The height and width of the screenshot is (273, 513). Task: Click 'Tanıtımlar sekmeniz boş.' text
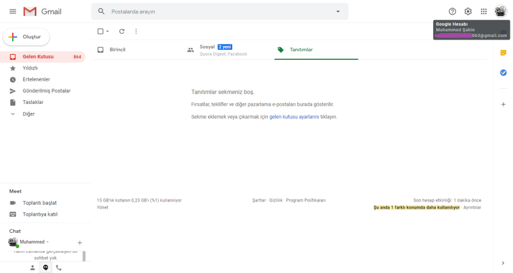223,92
